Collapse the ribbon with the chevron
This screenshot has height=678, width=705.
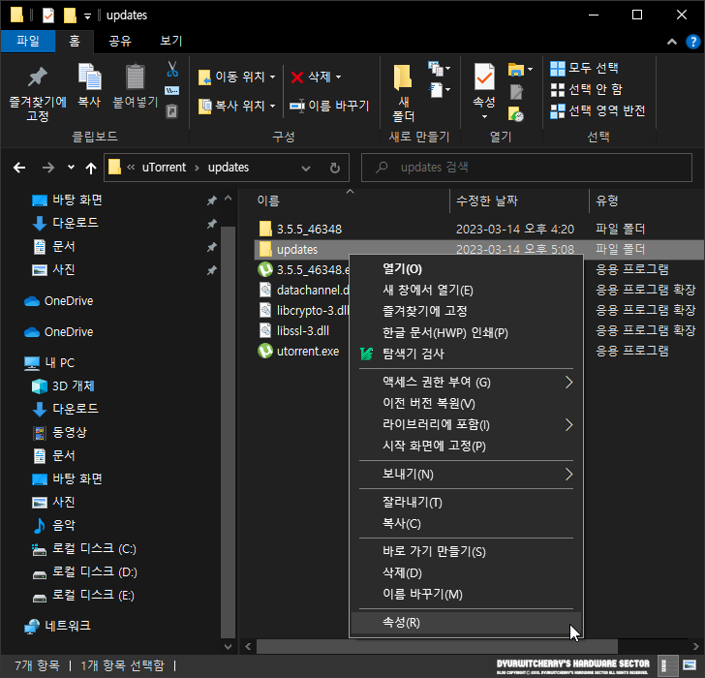(x=672, y=42)
